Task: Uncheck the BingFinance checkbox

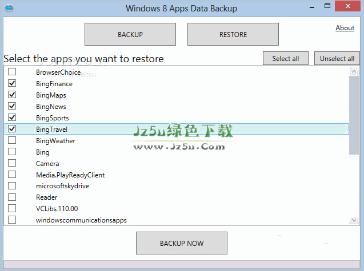Action: (x=12, y=83)
